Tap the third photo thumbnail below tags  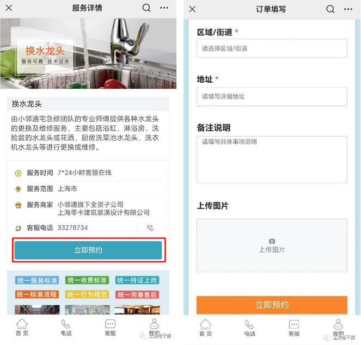coord(137,310)
